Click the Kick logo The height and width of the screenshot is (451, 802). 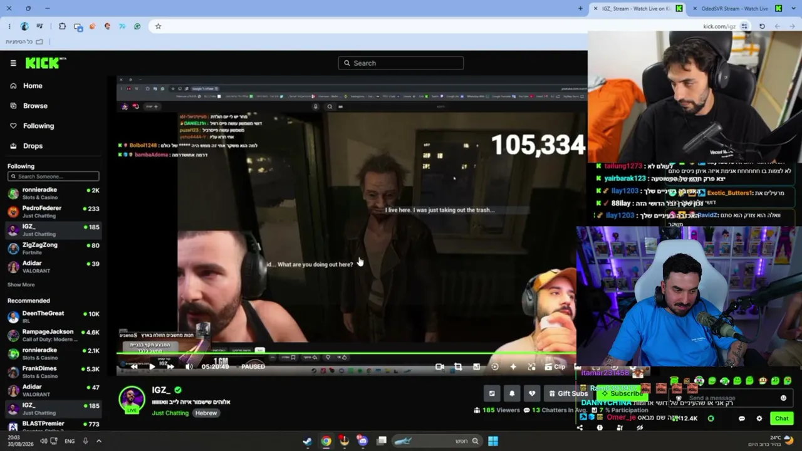[46, 63]
